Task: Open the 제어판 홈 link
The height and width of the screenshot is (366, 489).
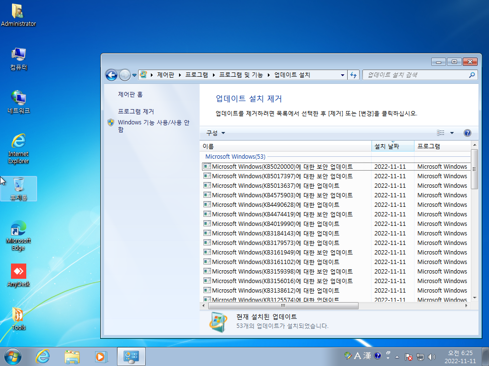Action: 130,94
